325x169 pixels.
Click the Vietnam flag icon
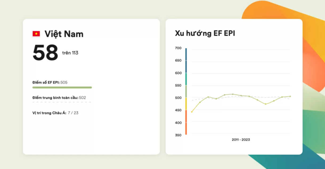[x=36, y=34]
